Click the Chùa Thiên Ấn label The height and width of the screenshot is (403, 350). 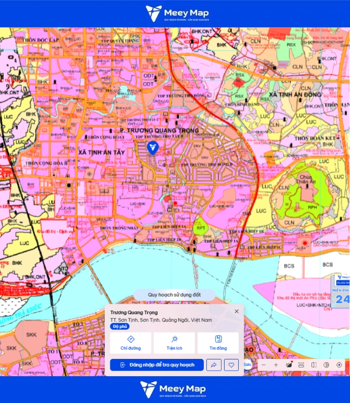click(x=306, y=179)
